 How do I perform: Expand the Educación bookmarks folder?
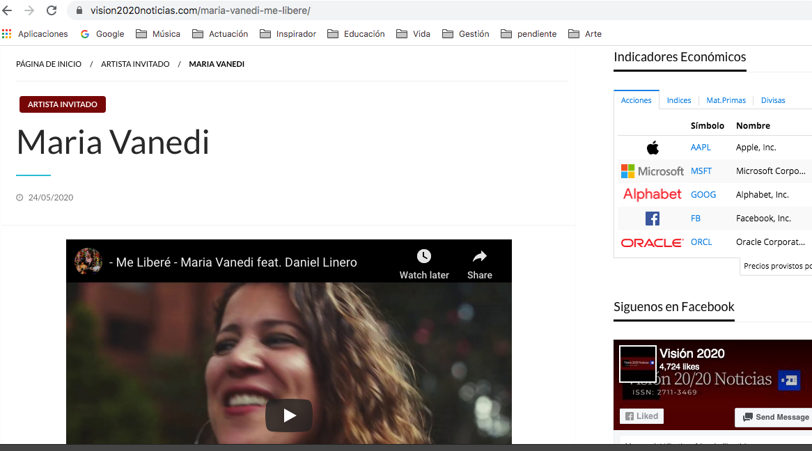355,33
